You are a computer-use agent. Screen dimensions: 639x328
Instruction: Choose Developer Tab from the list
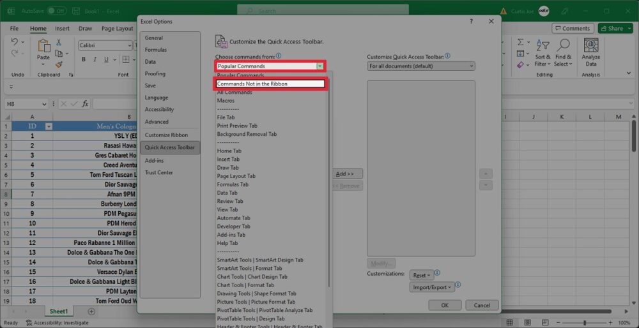tap(234, 227)
